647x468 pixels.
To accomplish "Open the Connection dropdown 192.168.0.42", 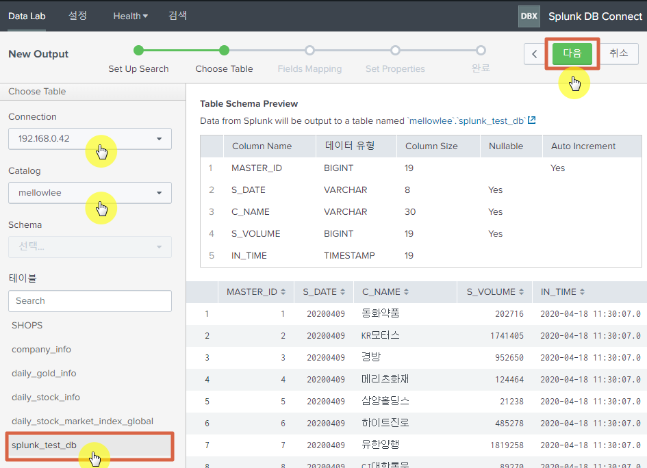I will pyautogui.click(x=90, y=139).
